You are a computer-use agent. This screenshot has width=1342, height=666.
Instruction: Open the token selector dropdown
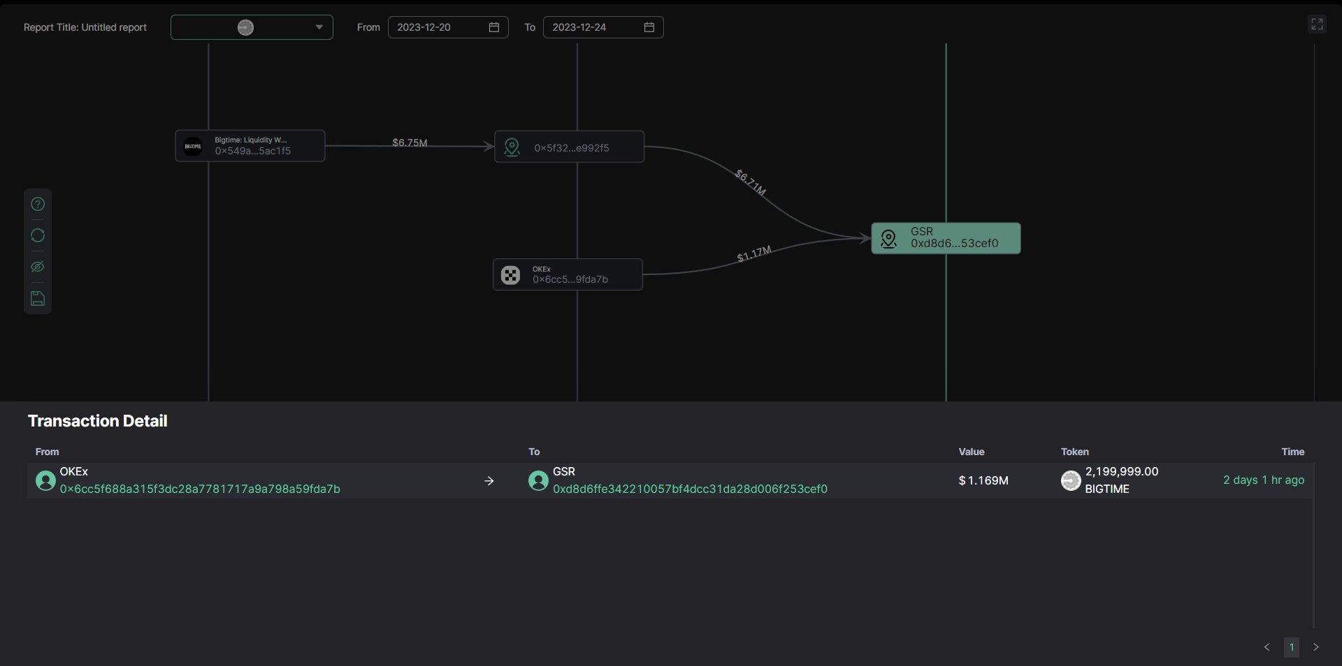252,27
